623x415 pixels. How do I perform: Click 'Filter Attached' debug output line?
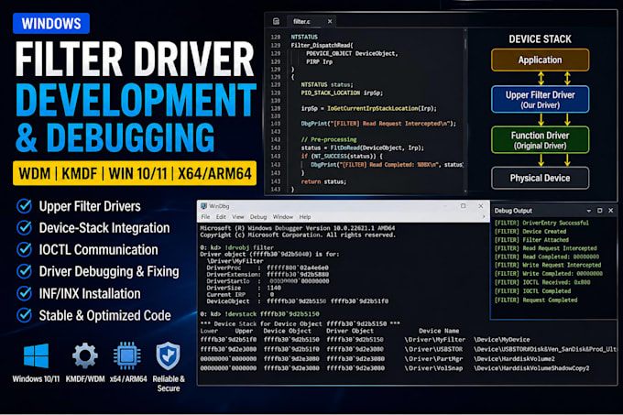point(531,240)
